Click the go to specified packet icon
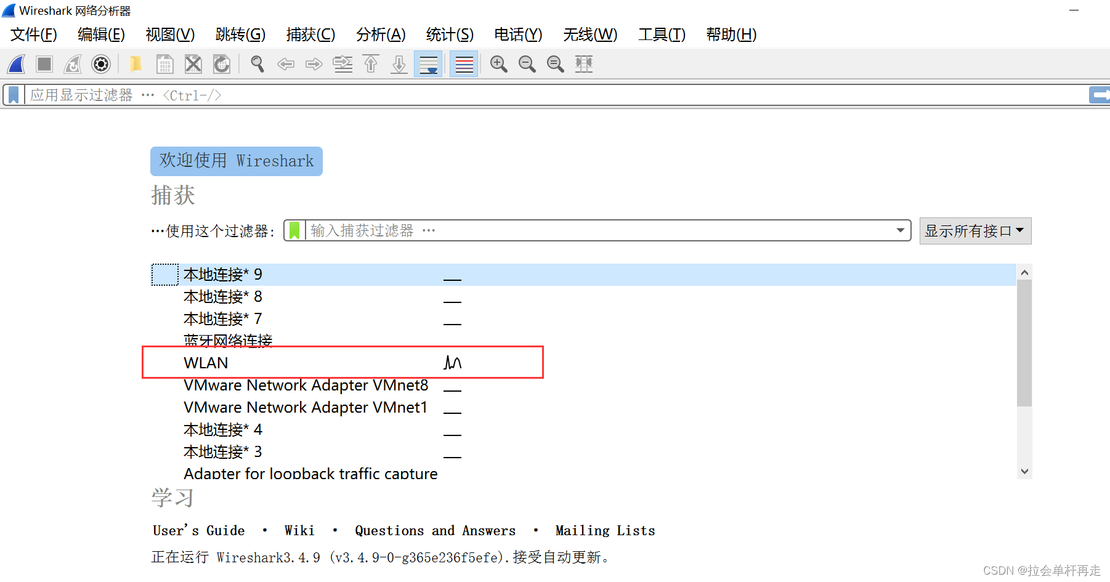Image resolution: width=1110 pixels, height=582 pixels. pos(342,64)
